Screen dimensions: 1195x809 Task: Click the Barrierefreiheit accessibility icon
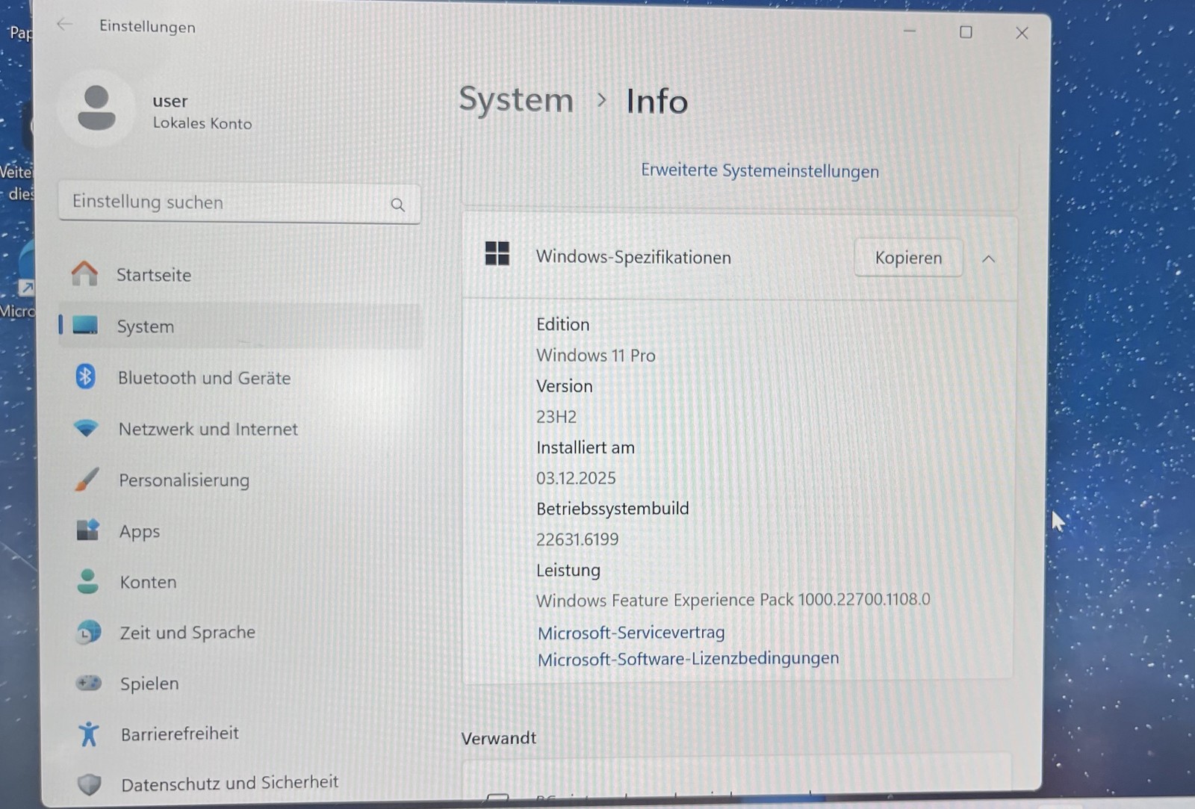click(89, 734)
